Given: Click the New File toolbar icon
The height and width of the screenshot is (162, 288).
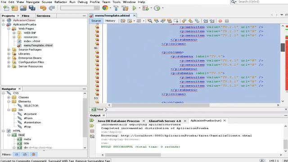Looking at the screenshot, I should (x=6, y=8).
